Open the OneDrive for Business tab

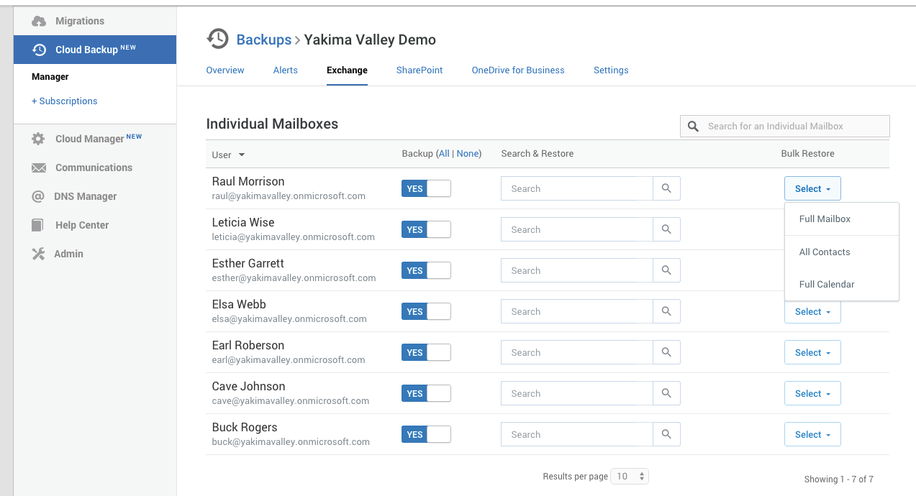[x=518, y=70]
